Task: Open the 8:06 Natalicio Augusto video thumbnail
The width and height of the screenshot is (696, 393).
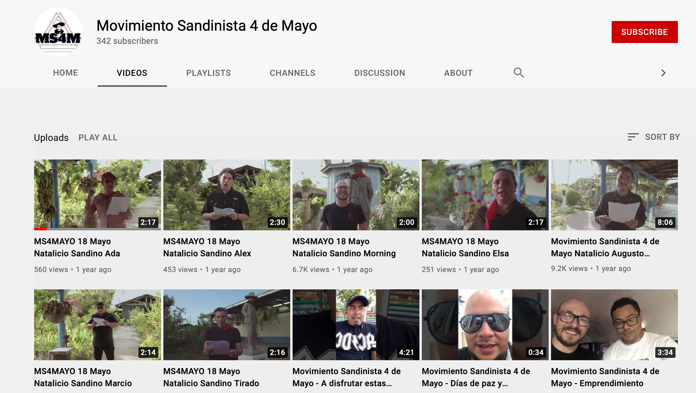Action: coord(614,195)
